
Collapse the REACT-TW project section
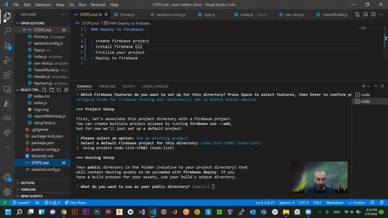coord(28,90)
